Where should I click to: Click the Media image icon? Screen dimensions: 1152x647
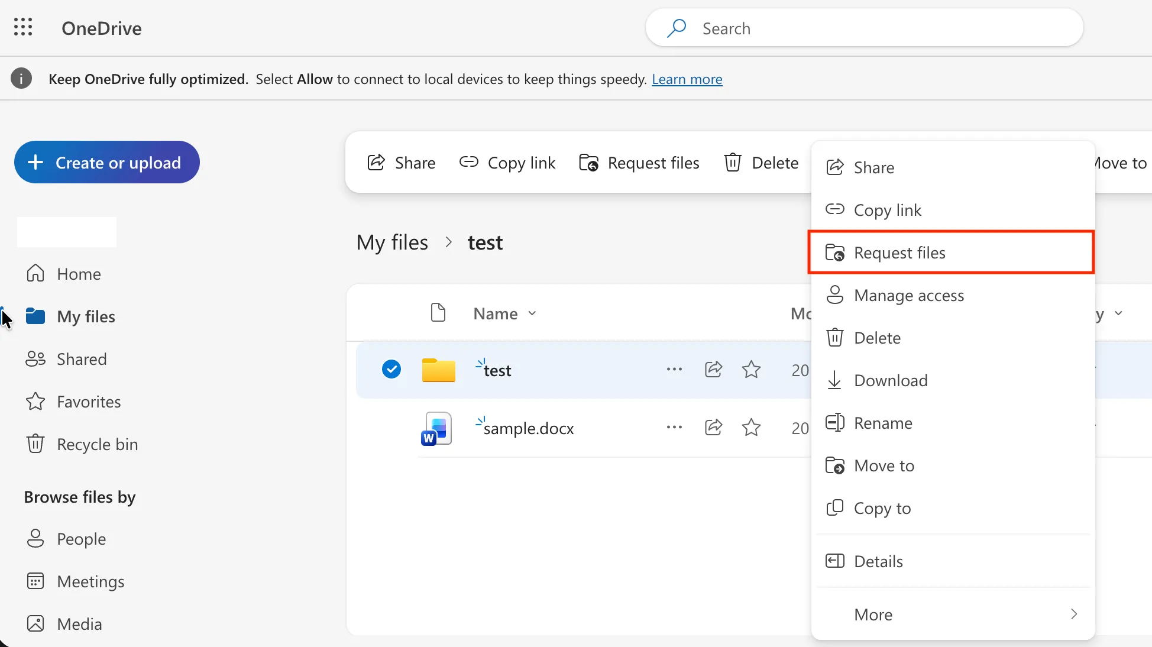(x=35, y=623)
